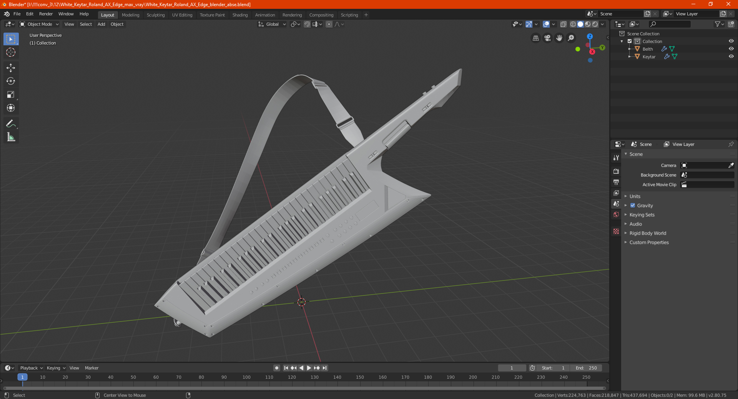This screenshot has width=738, height=399.
Task: Open the World properties tab
Action: pos(616,214)
